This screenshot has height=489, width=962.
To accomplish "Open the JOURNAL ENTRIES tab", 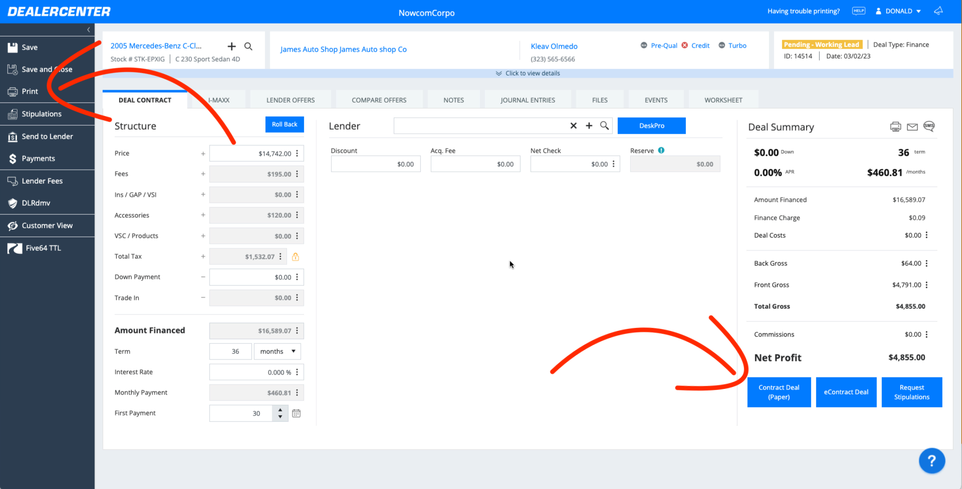I will [x=528, y=100].
